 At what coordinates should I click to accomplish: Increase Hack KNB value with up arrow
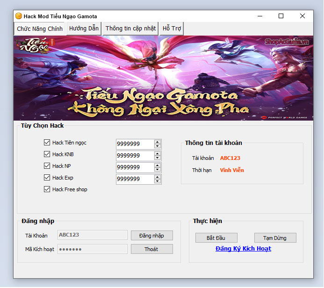point(158,154)
